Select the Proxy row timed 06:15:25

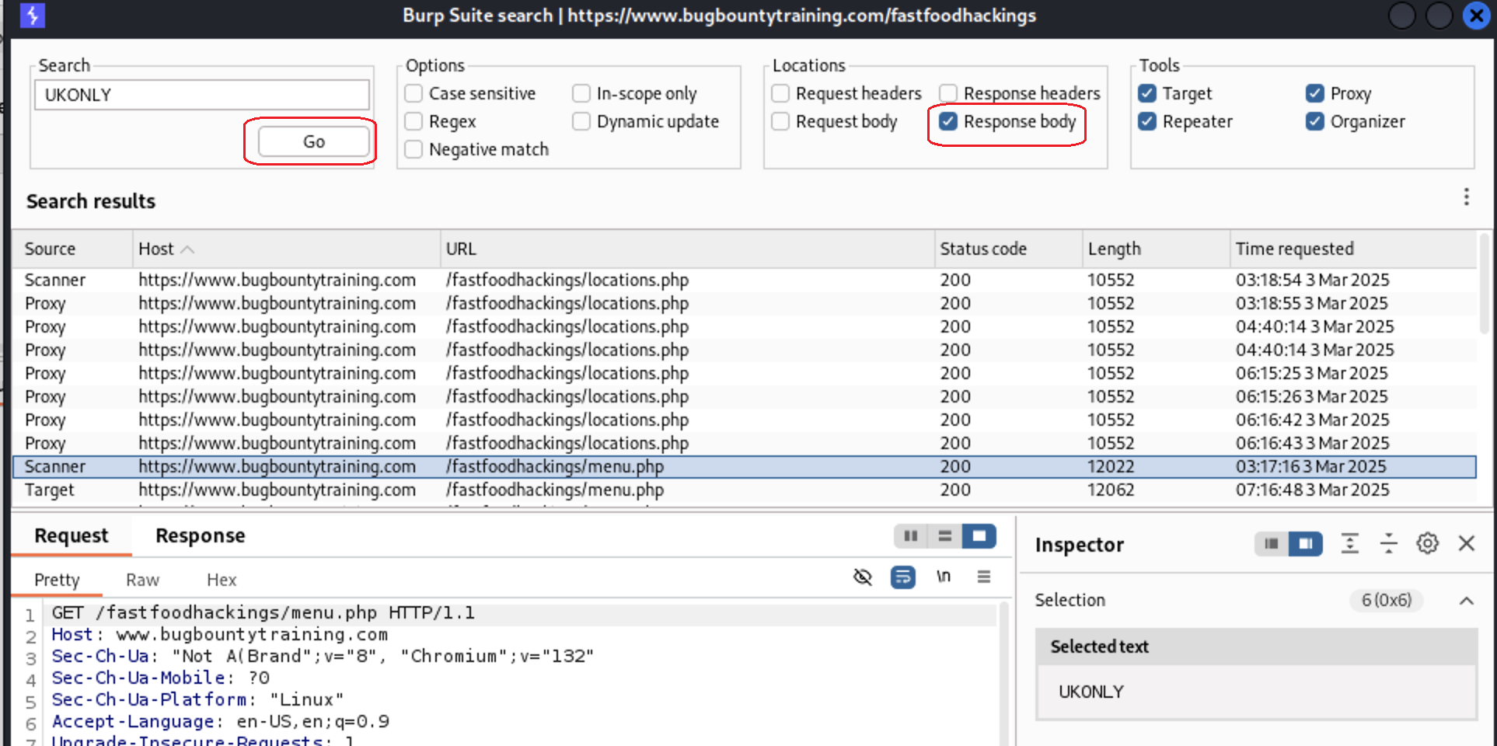(x=744, y=373)
